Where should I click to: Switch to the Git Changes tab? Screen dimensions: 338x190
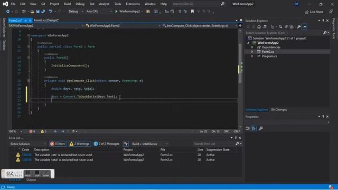pyautogui.click(x=279, y=110)
